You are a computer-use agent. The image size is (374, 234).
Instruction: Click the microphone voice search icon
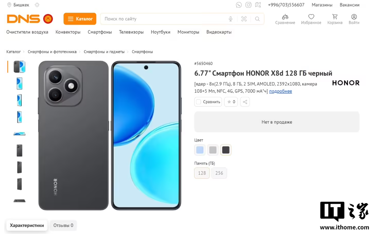pyautogui.click(x=231, y=19)
